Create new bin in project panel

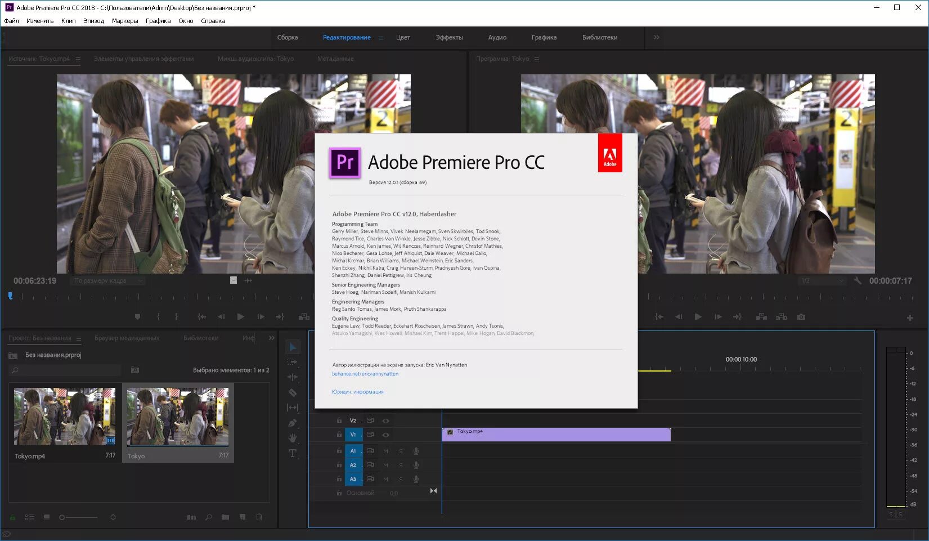pyautogui.click(x=225, y=517)
